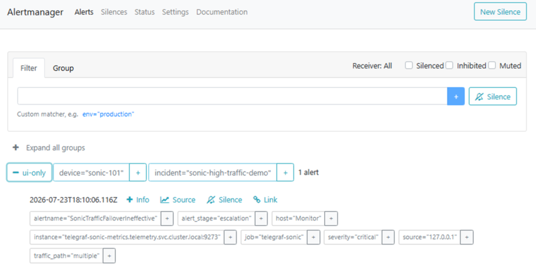Expand the alert Info annotations

pyautogui.click(x=138, y=200)
